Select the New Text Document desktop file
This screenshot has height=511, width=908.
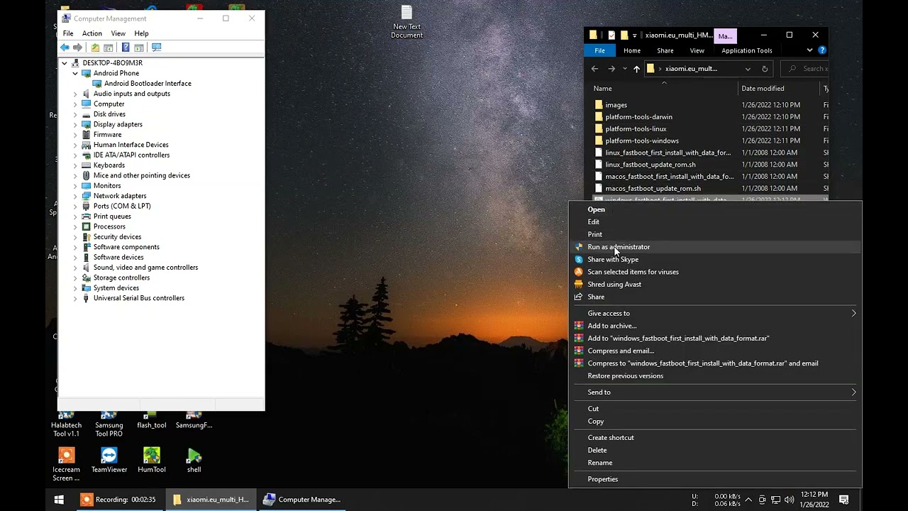point(406,22)
